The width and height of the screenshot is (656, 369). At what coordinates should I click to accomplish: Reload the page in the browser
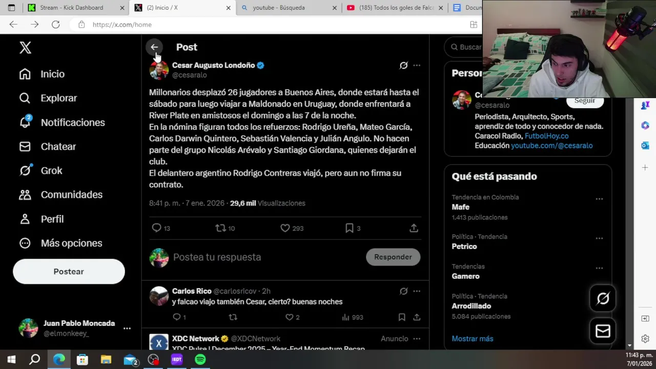pyautogui.click(x=56, y=25)
